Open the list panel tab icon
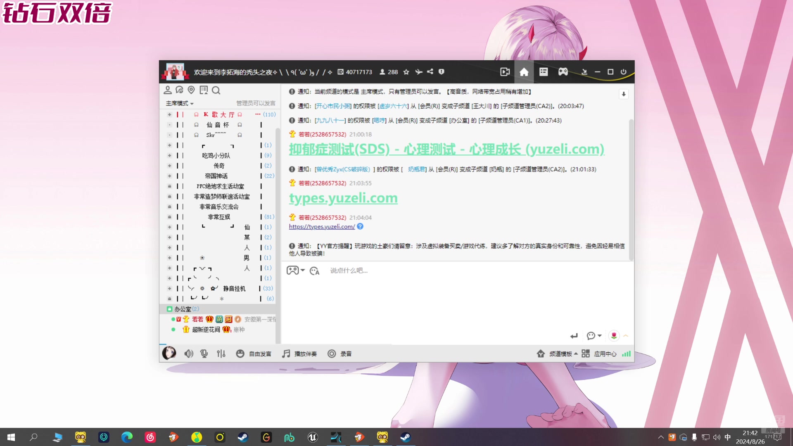The width and height of the screenshot is (793, 446). click(x=544, y=72)
